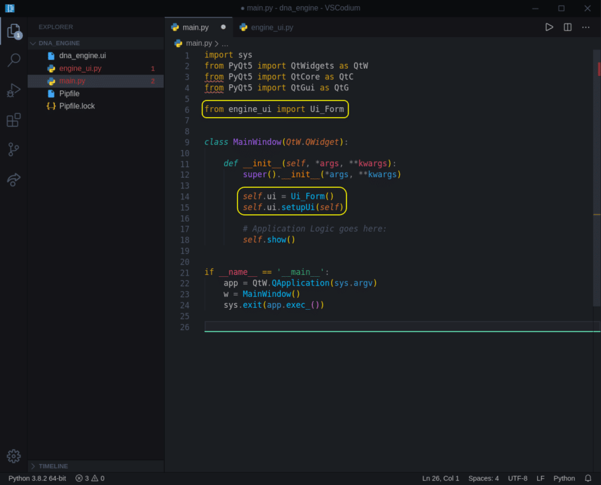Click 'QtCore' on line 3
Viewport: 601px width, 485px height.
coord(305,77)
